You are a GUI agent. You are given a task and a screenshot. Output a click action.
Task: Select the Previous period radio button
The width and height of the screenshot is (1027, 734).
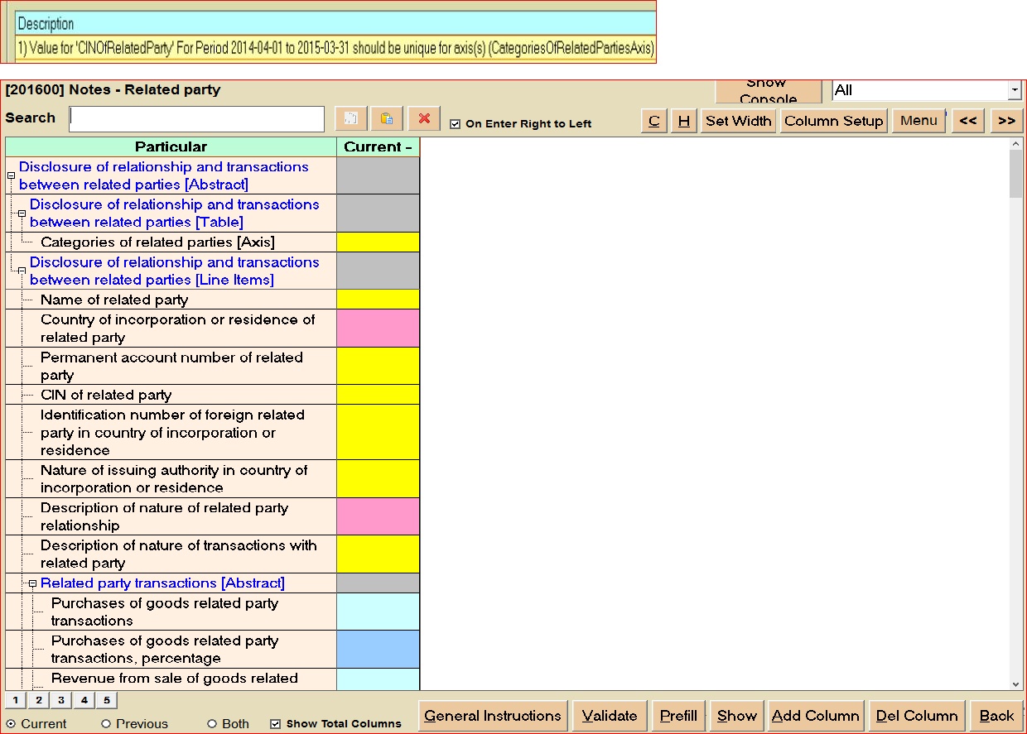pos(106,724)
